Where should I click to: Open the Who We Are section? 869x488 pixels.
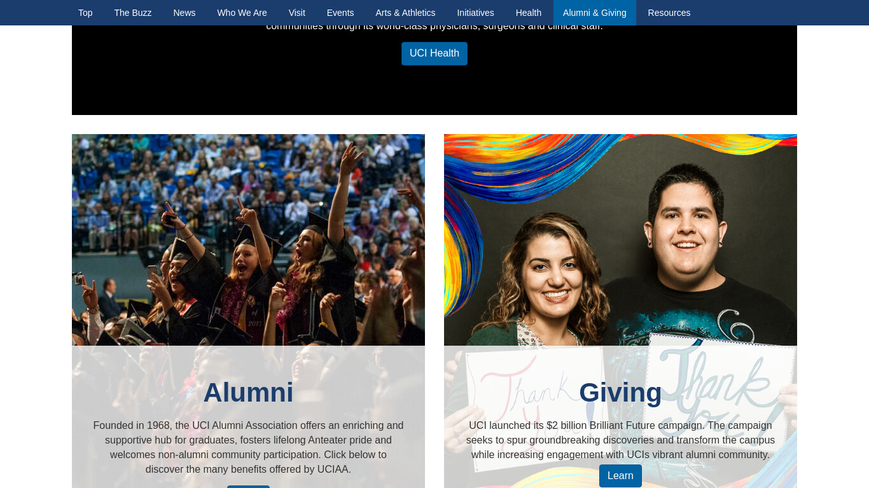point(242,13)
